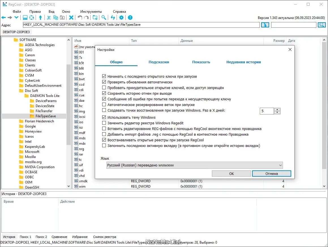Click the empty search box near top right
Image resolution: width=328 pixels, height=247 pixels.
click(294, 25)
